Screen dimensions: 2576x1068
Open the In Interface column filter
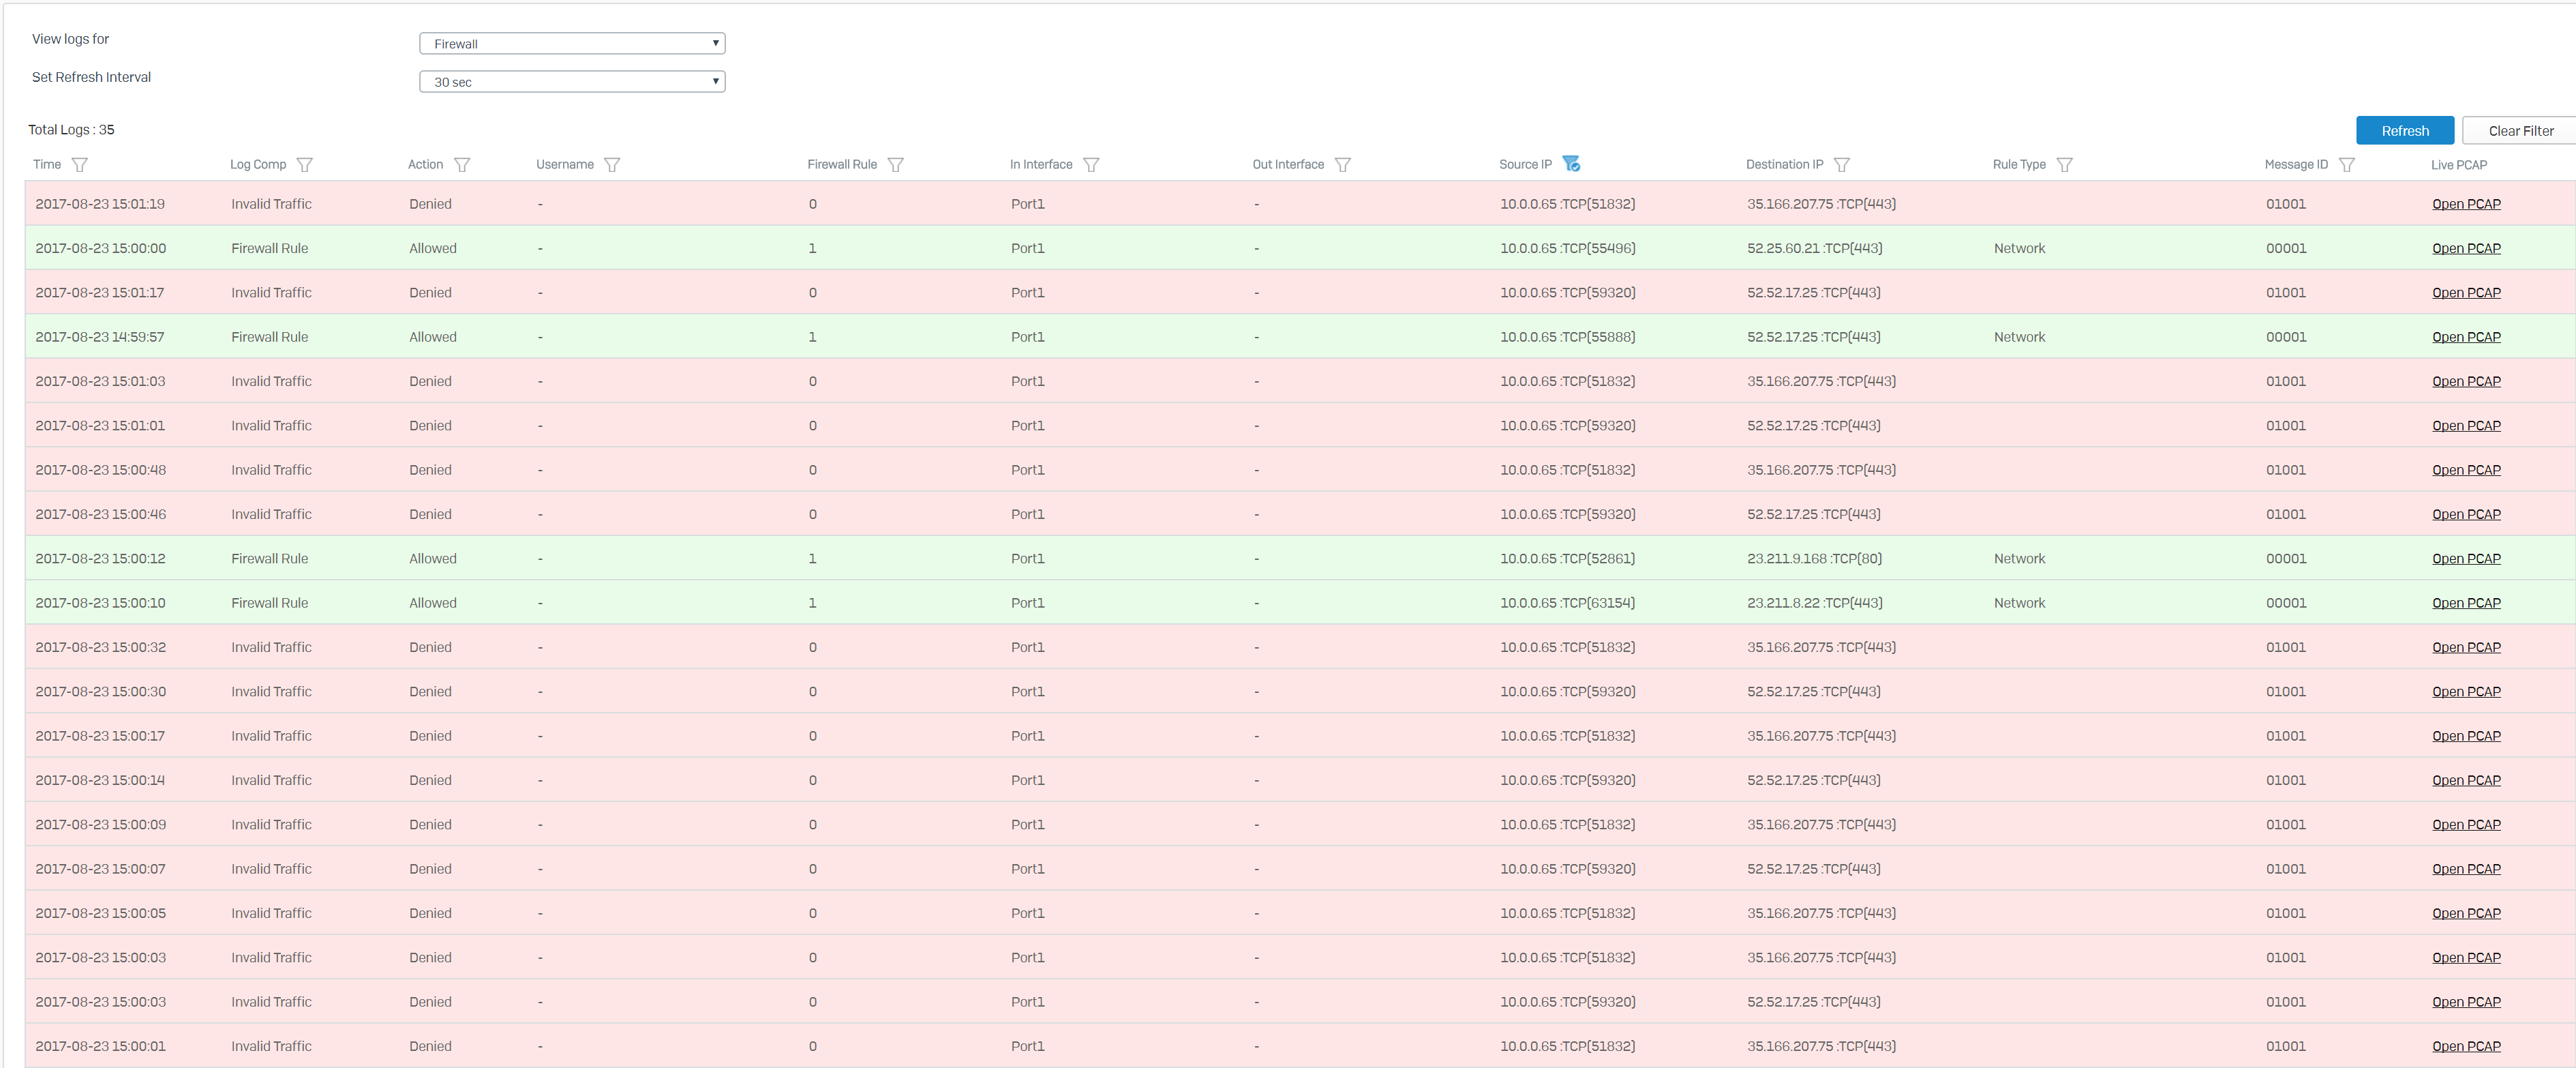[x=1091, y=165]
